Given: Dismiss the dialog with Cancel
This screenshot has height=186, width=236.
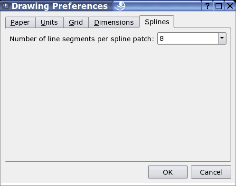Looking at the screenshot, I should click(211, 172).
